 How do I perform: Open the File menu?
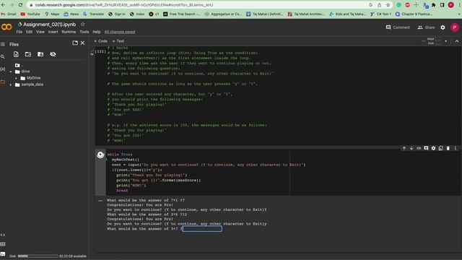pyautogui.click(x=19, y=32)
